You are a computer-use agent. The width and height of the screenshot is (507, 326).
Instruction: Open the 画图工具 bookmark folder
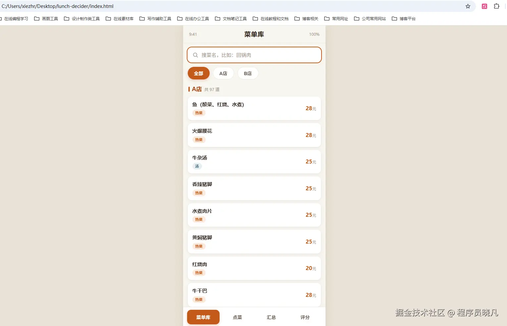tap(46, 19)
